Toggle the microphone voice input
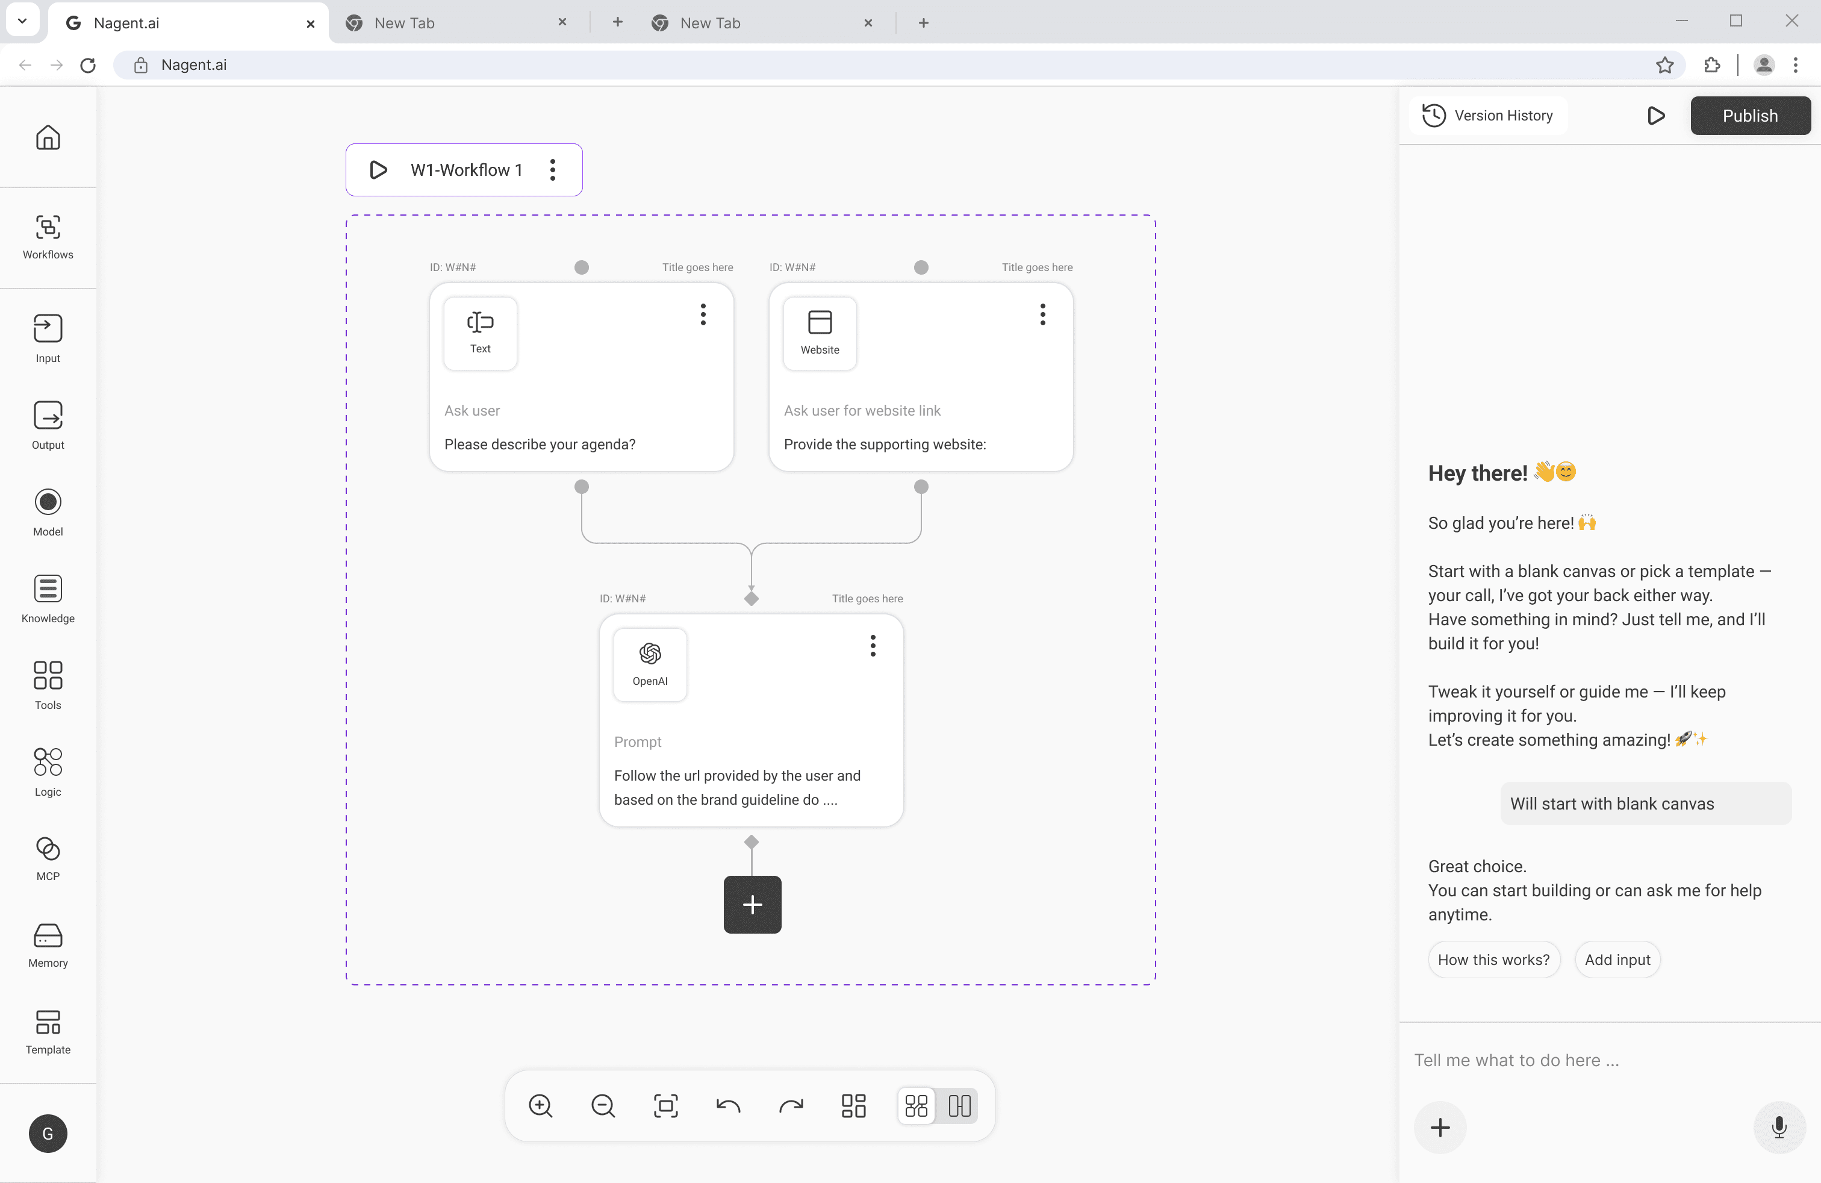Screen dimensions: 1821x1183 1778,1126
